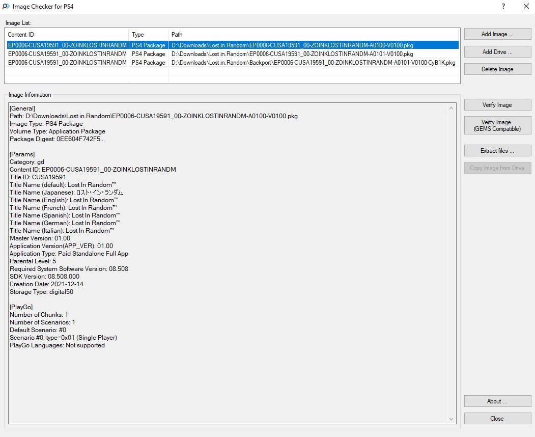The height and width of the screenshot is (437, 535).
Task: Click the 'Default Scenario: #0' line
Action: [x=38, y=330]
